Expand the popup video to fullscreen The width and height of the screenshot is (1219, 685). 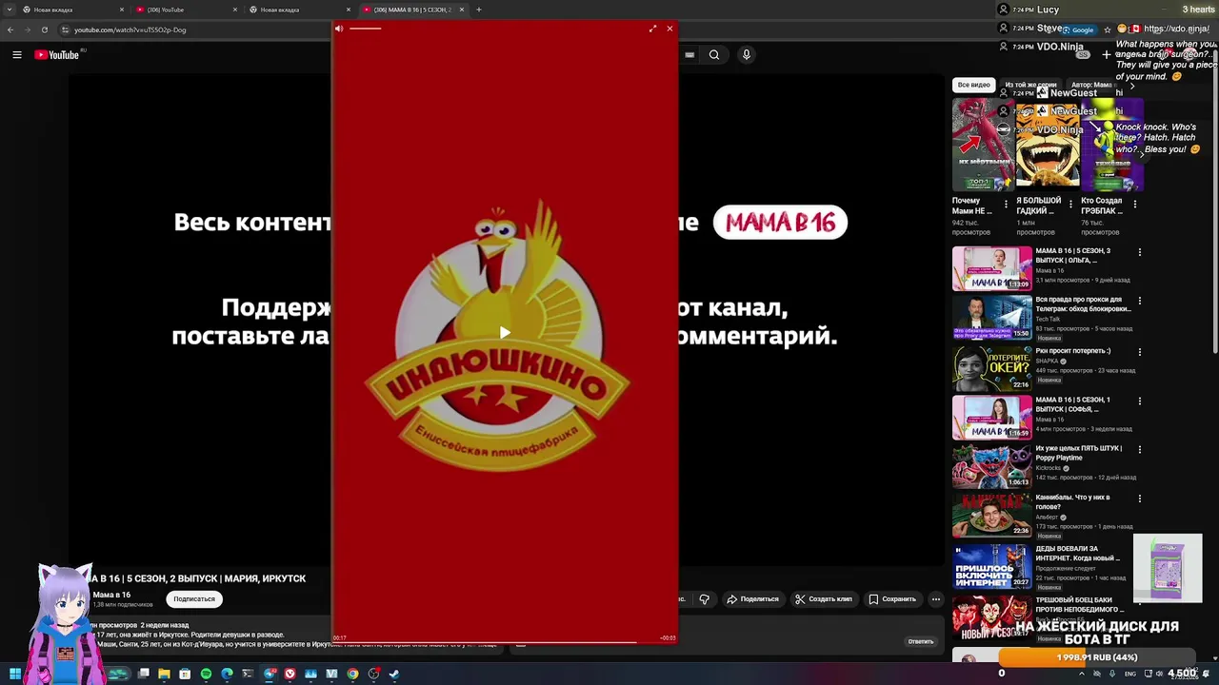pos(652,29)
